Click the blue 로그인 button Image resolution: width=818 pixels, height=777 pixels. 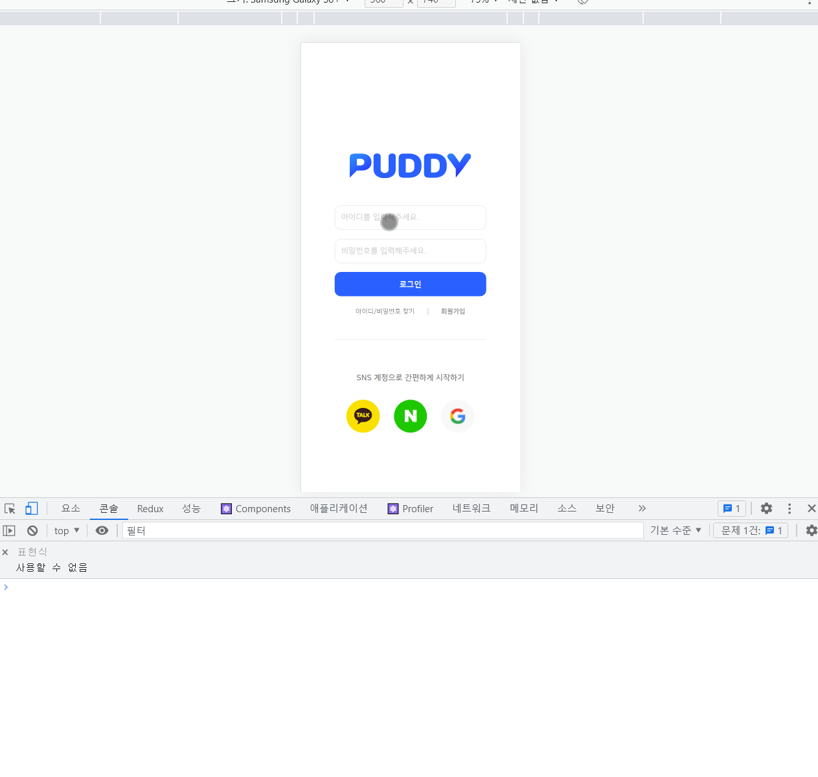point(410,284)
